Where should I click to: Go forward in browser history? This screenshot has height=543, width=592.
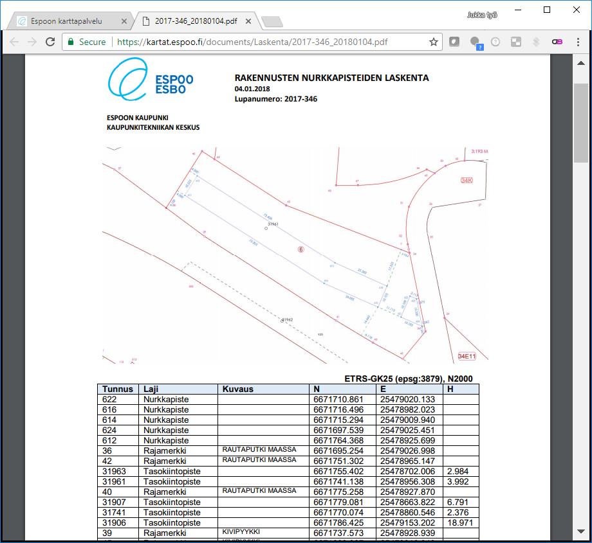[32, 42]
